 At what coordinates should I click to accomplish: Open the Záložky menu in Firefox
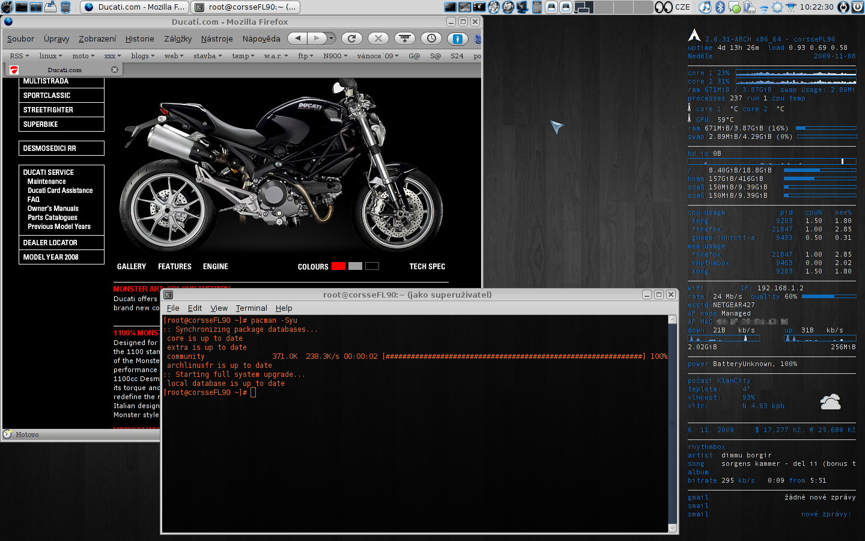(x=178, y=38)
